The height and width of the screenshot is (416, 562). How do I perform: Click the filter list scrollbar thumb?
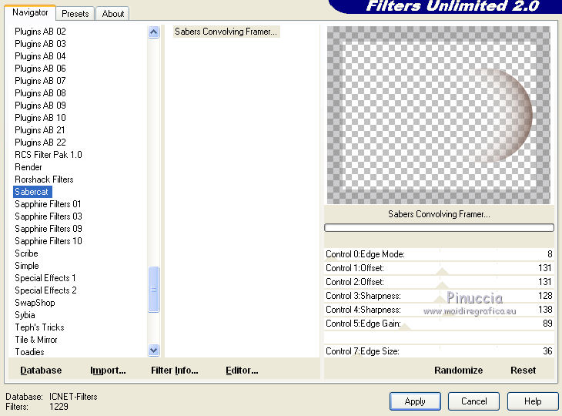point(153,289)
